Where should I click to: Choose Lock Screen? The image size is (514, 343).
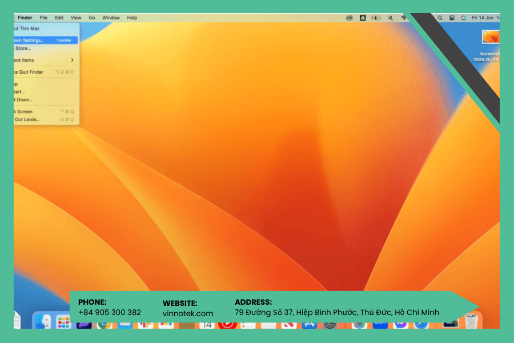(x=46, y=111)
